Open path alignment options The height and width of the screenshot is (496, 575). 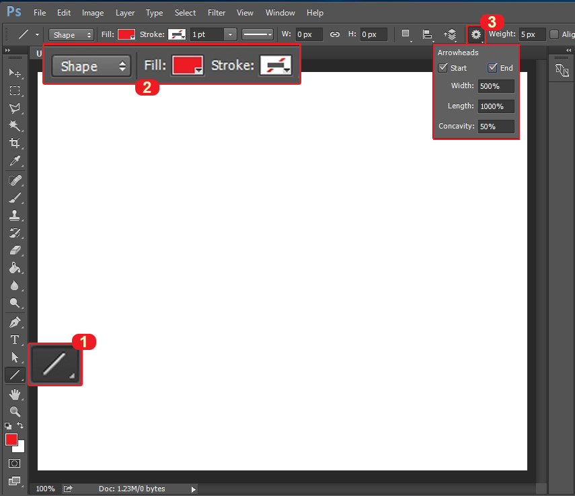(427, 34)
